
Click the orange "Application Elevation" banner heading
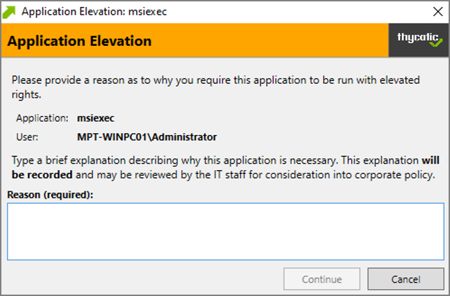tap(79, 41)
